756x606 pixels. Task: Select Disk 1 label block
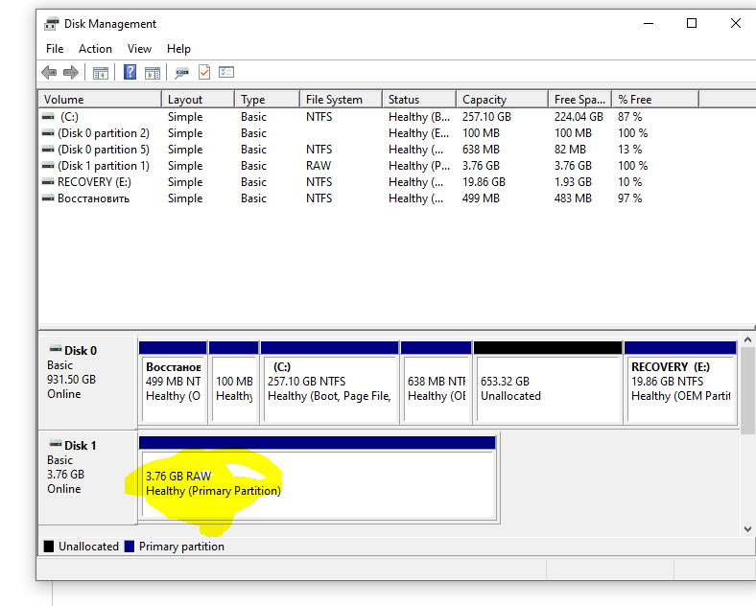point(87,478)
